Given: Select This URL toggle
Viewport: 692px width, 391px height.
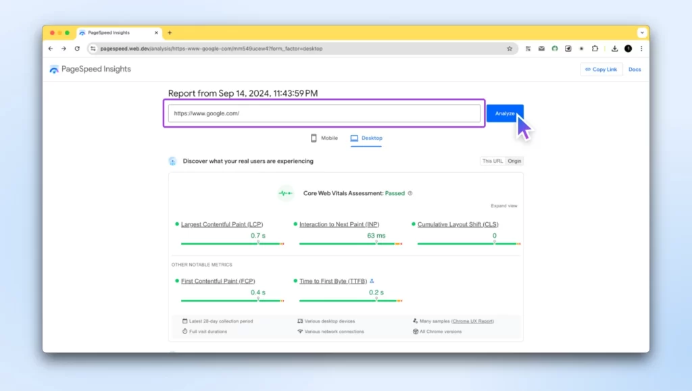Looking at the screenshot, I should (493, 161).
